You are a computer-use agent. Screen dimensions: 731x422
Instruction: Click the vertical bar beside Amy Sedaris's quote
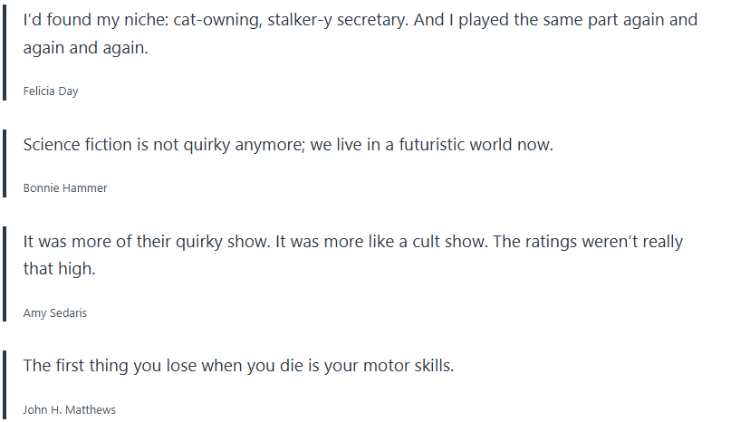(5, 273)
